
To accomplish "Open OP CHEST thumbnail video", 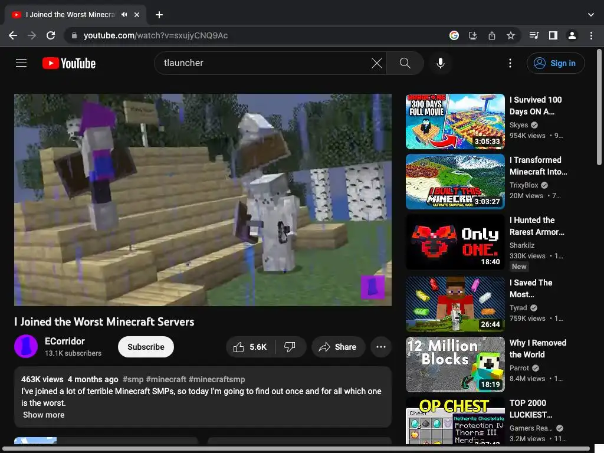I will (x=455, y=421).
